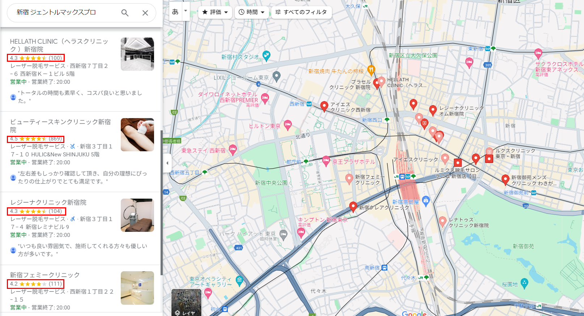Click the gray pin for LIXILショールーム東京
This screenshot has width=584, height=316.
276,76
